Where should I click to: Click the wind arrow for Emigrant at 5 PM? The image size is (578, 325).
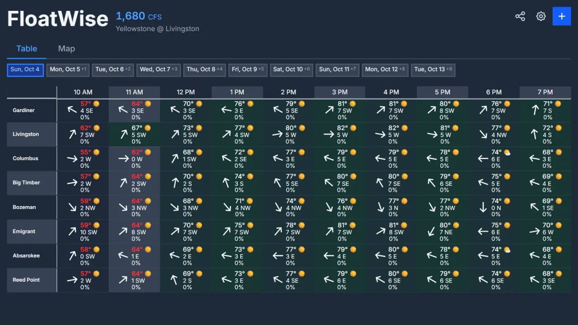pyautogui.click(x=432, y=232)
